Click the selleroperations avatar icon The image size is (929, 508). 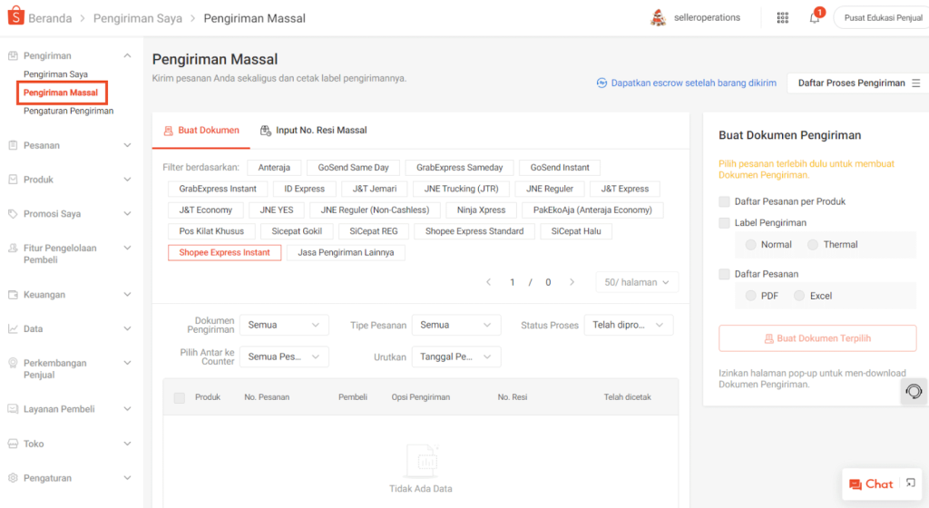659,18
